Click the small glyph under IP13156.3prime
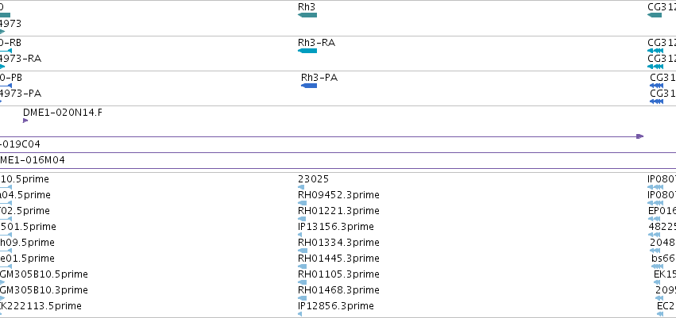 (x=299, y=235)
